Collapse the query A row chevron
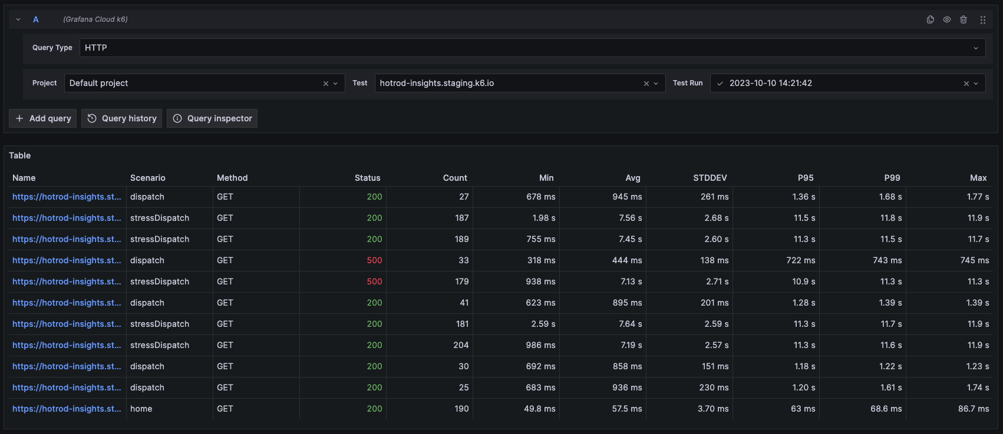This screenshot has width=1003, height=434. (x=18, y=19)
